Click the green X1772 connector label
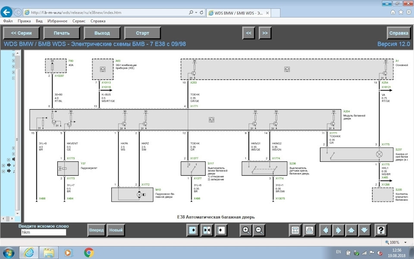This screenshot has width=414, height=259. coord(145,185)
